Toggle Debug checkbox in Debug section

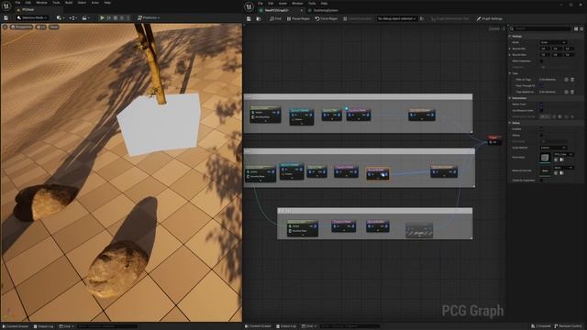[x=541, y=135]
